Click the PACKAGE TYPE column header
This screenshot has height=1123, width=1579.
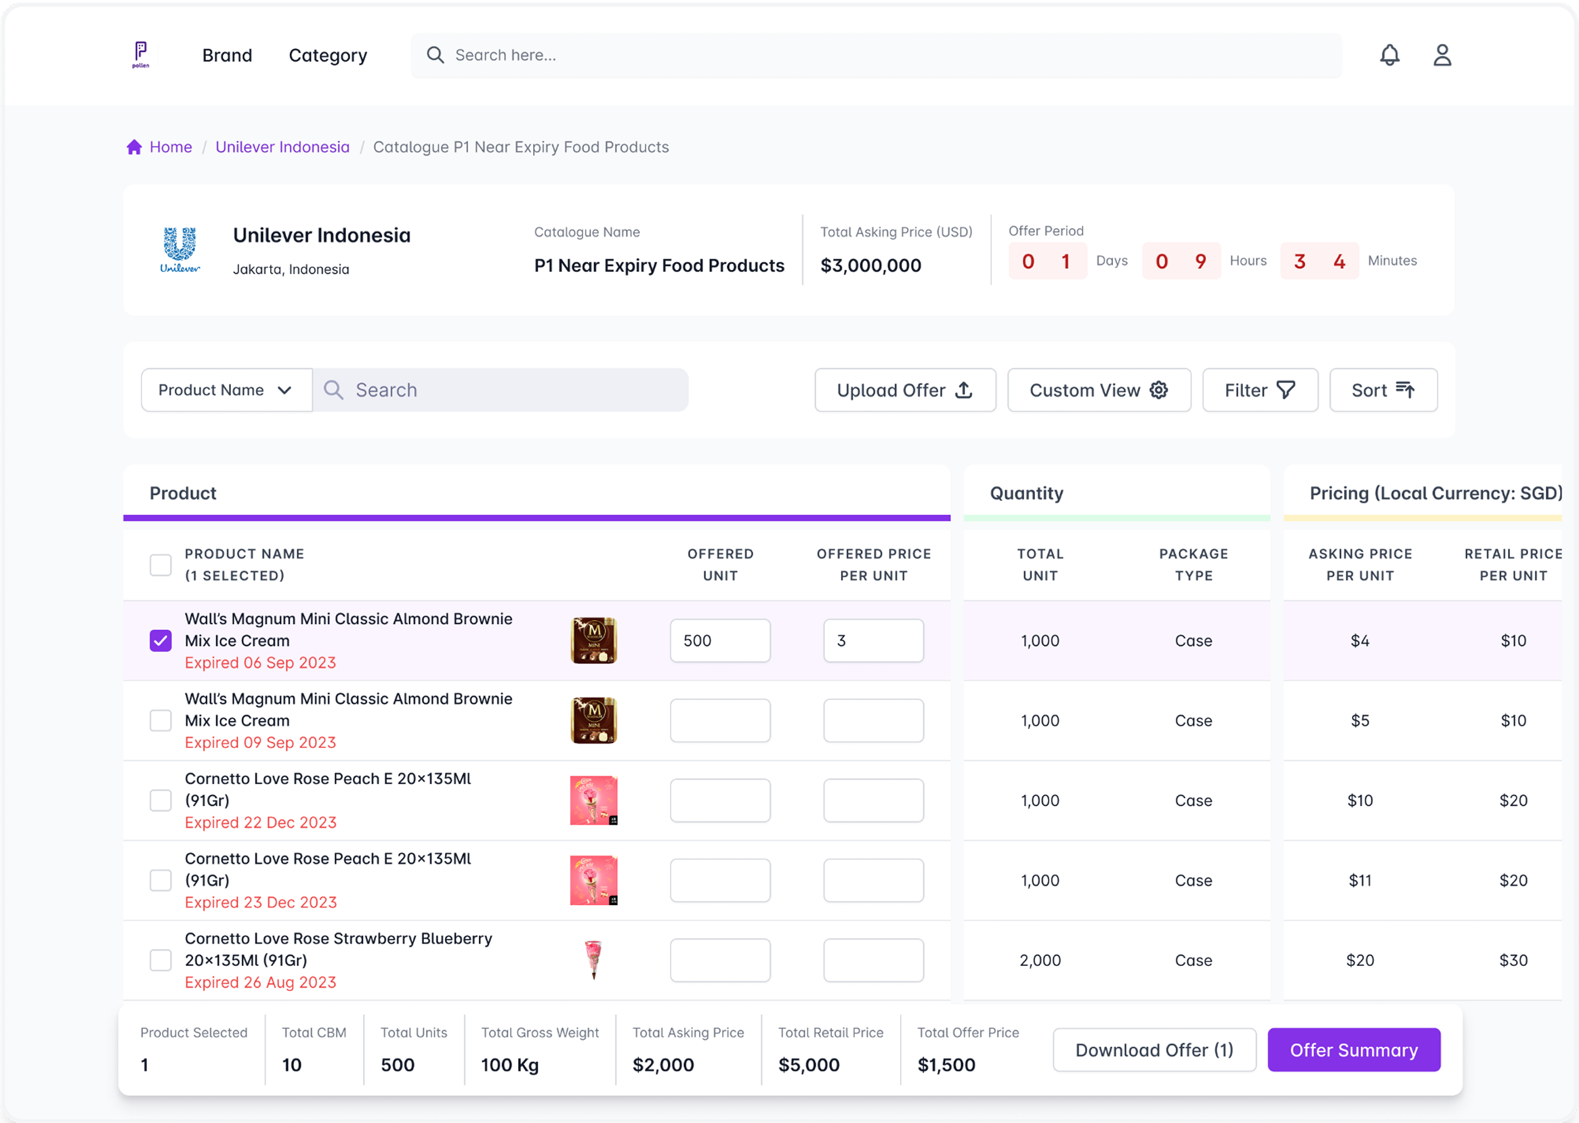[x=1194, y=565]
